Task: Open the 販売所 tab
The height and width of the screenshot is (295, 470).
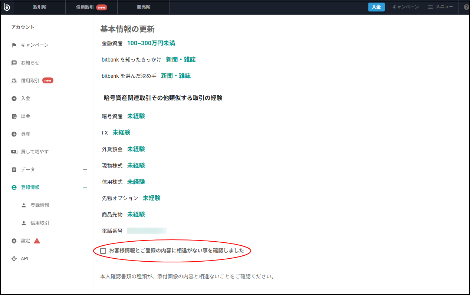Action: 144,7
